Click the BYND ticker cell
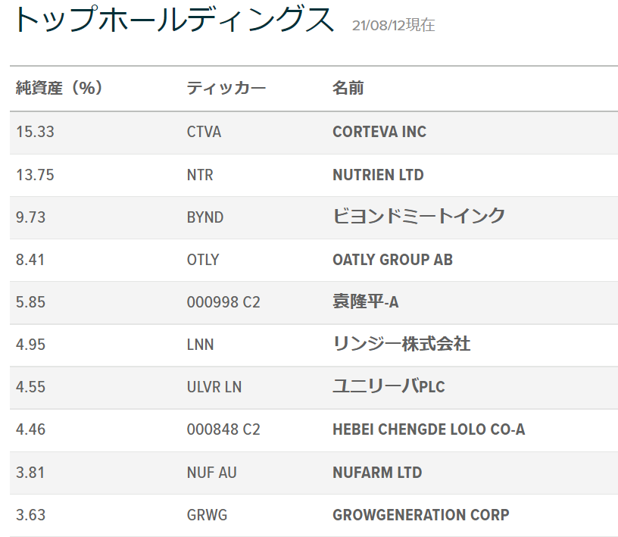This screenshot has height=537, width=618. 205,217
